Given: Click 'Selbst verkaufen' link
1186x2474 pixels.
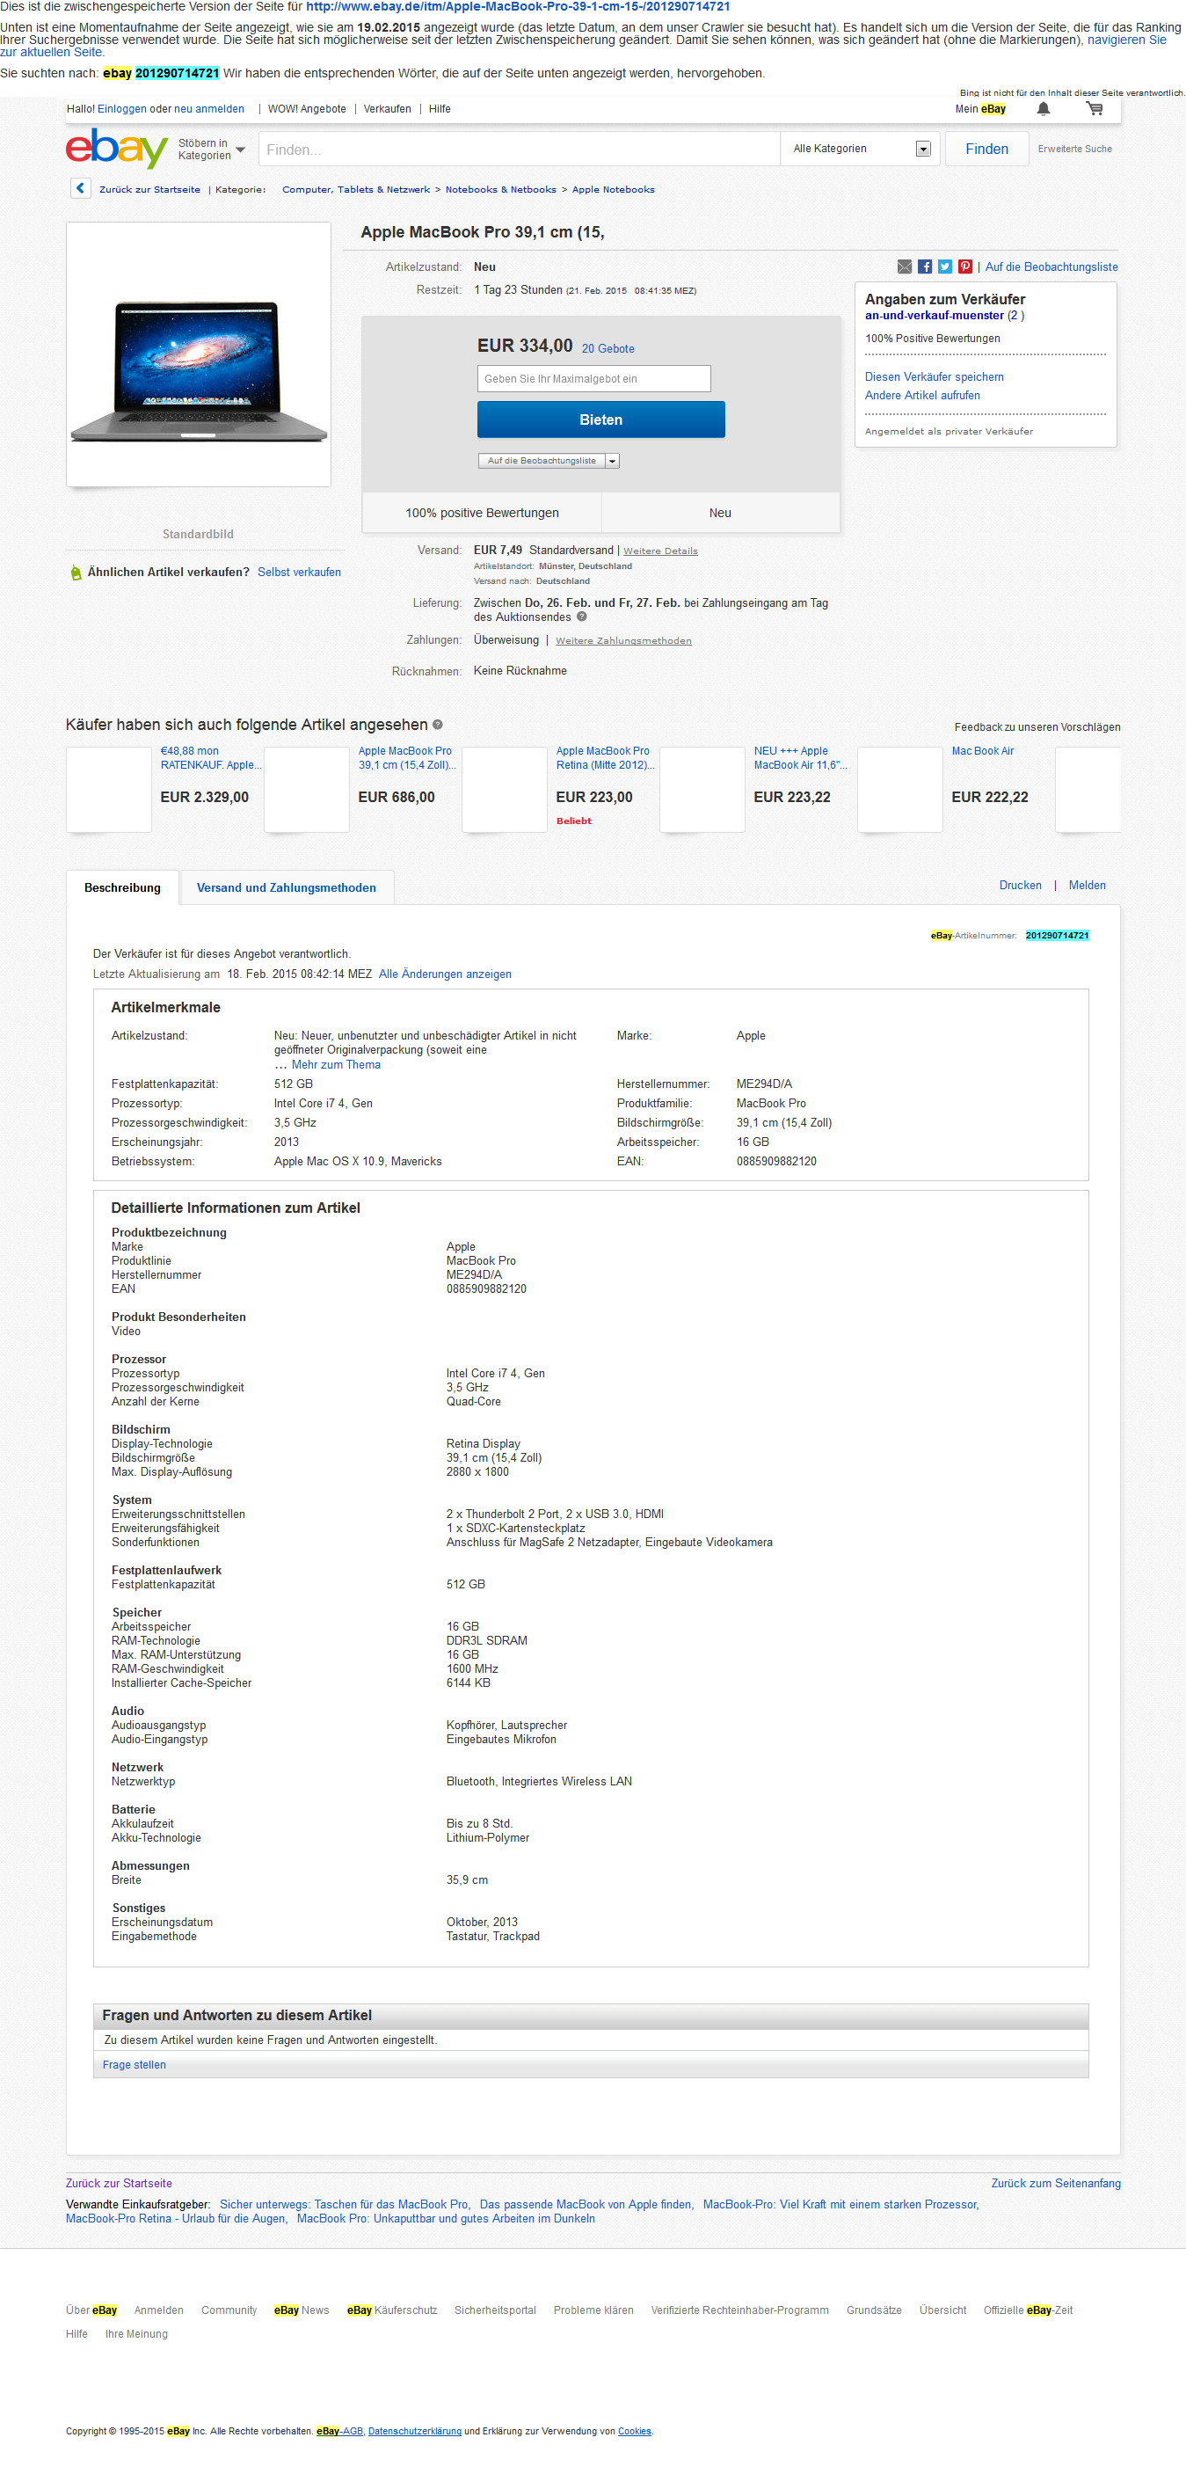Looking at the screenshot, I should (299, 572).
